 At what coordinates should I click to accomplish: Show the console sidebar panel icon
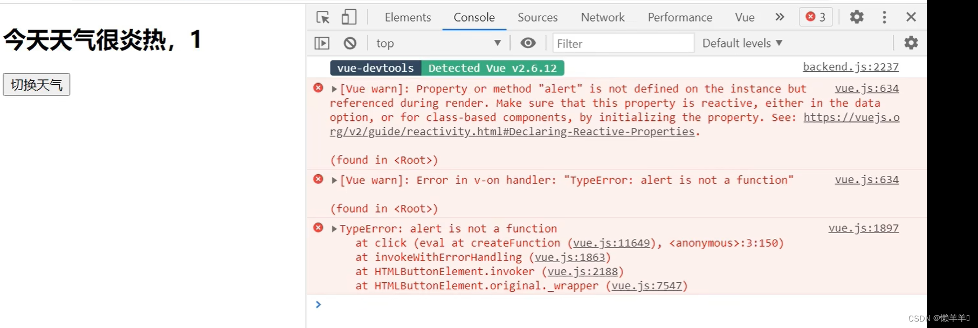click(x=322, y=43)
